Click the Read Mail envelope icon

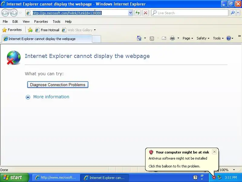(x=164, y=38)
